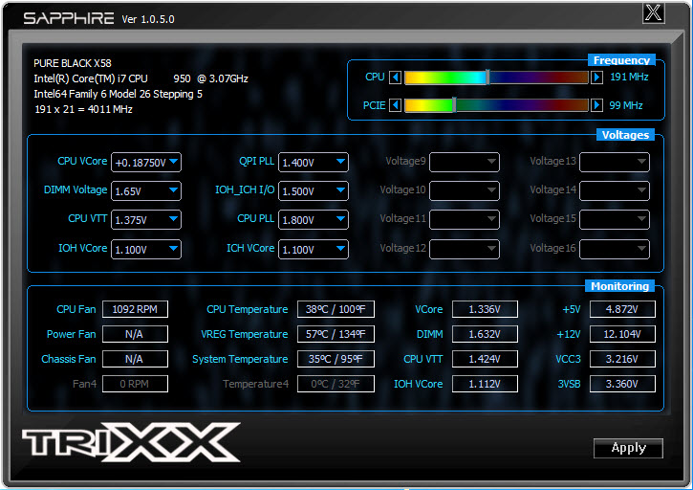Click the 191 MHz CPU frequency value
693x490 pixels.
pos(629,77)
